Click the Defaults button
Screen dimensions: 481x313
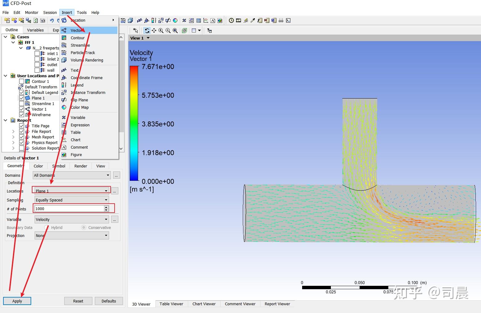[x=109, y=301]
